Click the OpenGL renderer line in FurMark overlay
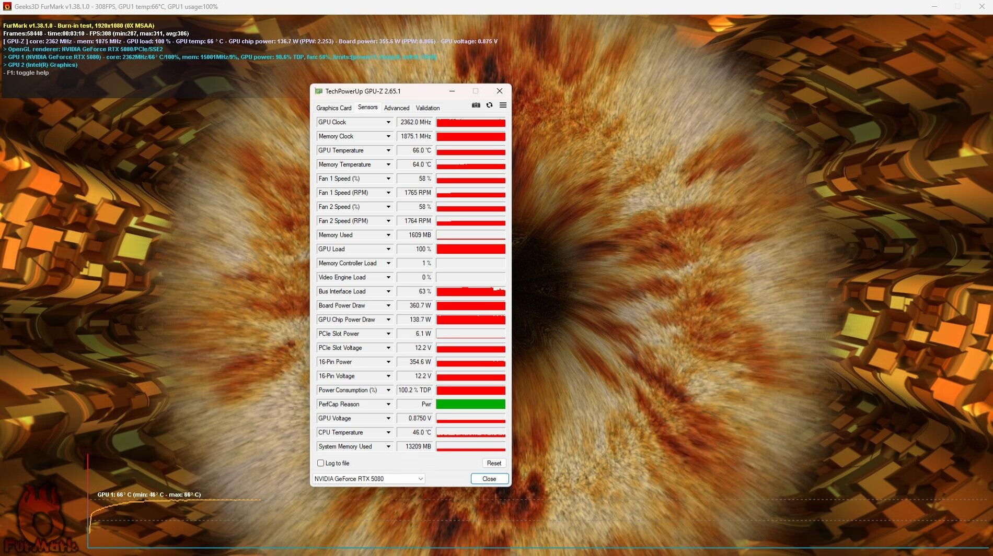The image size is (993, 556). click(83, 49)
